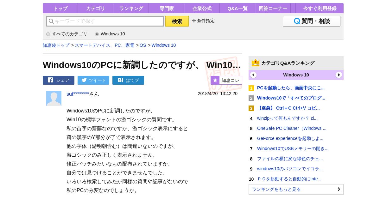Open 条件指定 search options
Screen dimensions: 380x199
[203, 21]
